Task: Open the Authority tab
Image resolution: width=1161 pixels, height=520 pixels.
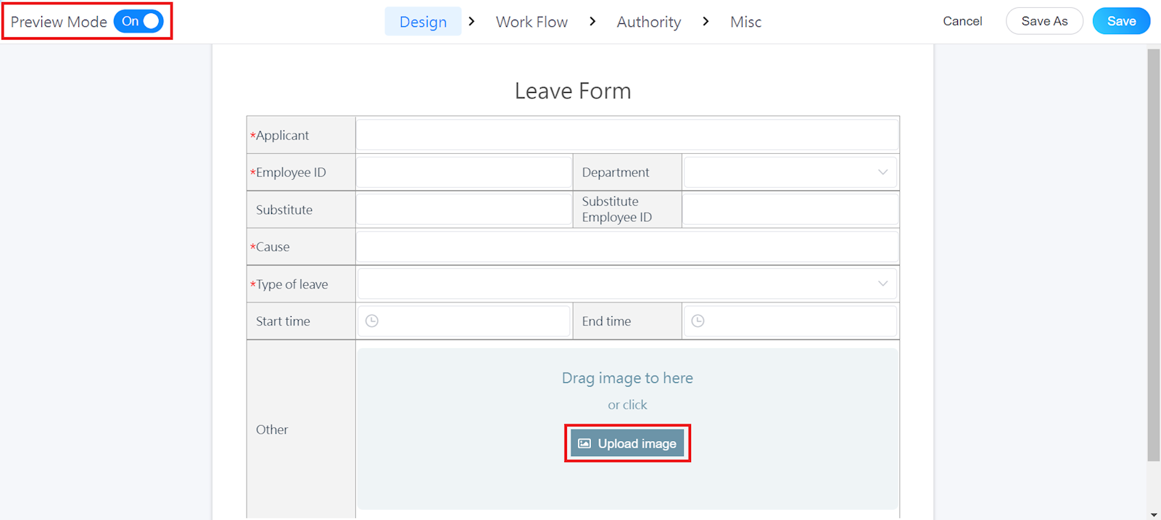Action: [x=648, y=22]
